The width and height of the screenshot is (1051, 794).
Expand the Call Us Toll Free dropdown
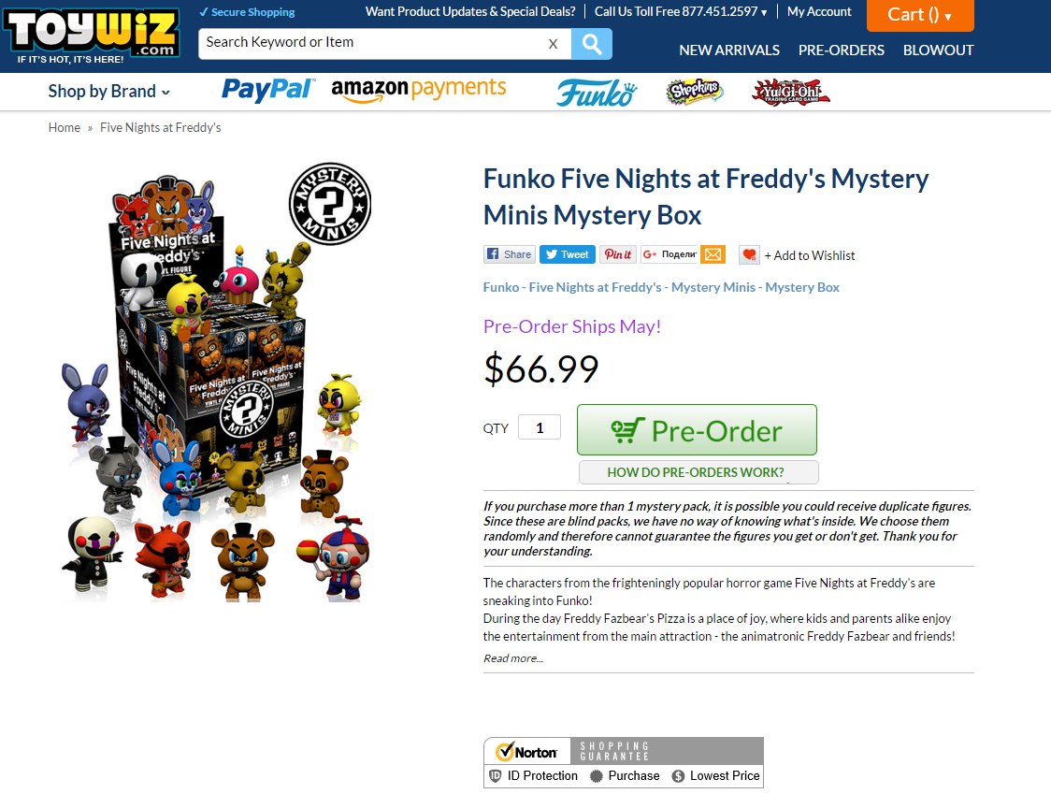click(x=681, y=11)
